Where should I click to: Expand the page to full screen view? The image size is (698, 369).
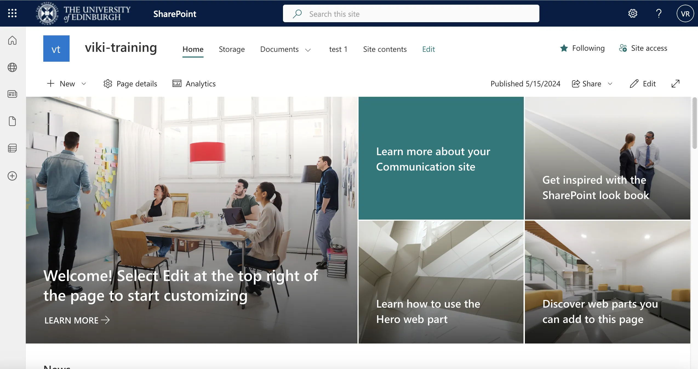676,84
